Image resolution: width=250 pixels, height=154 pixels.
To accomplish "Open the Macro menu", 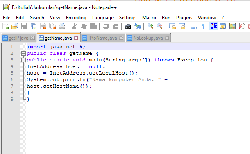I will pyautogui.click(x=149, y=18).
